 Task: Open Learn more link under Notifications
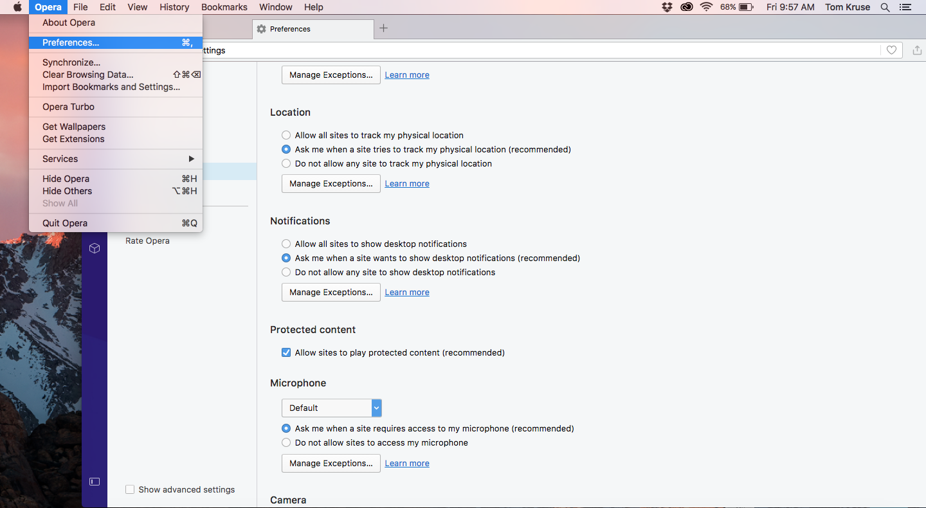coord(406,292)
